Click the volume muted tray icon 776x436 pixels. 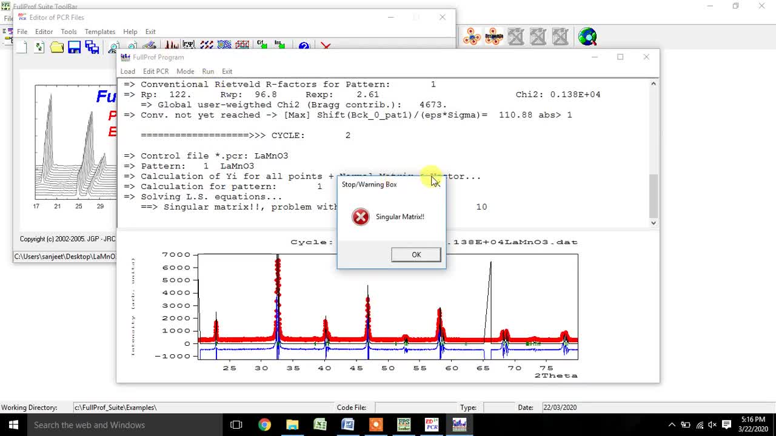click(x=712, y=425)
